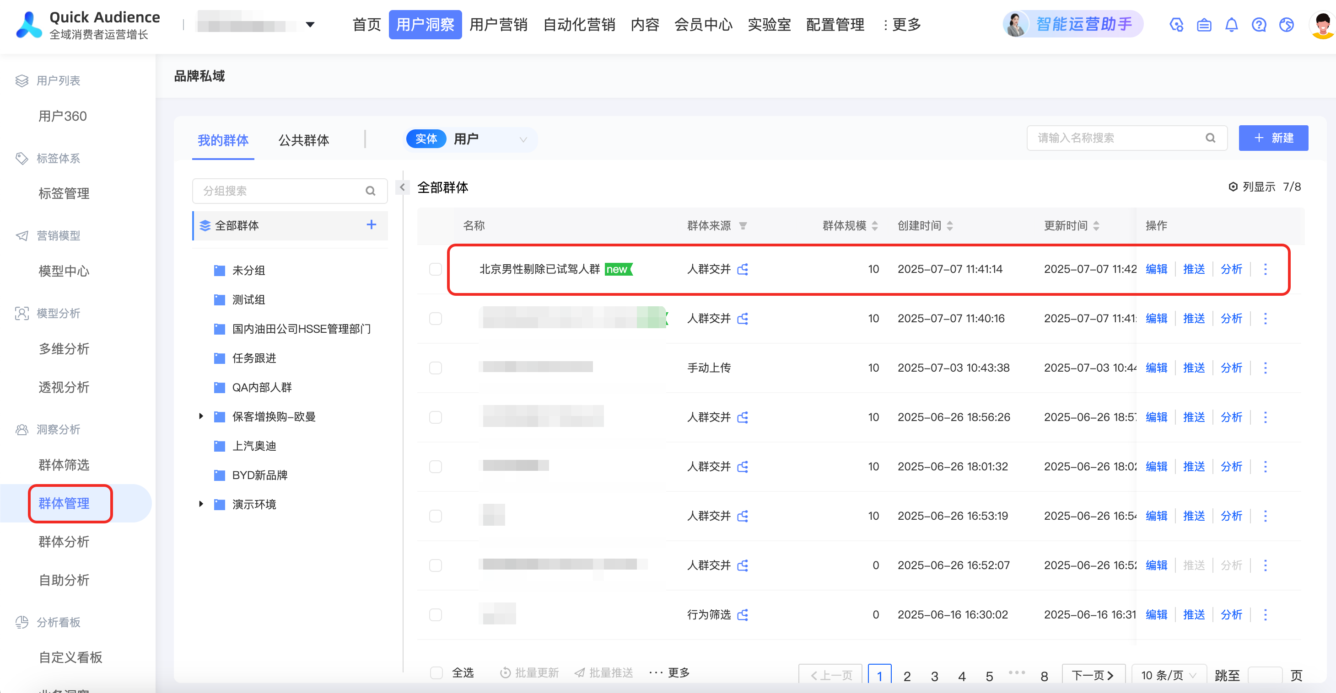This screenshot has width=1336, height=693.
Task: Check the row created 2025-07-07 11:40:16
Action: [435, 318]
